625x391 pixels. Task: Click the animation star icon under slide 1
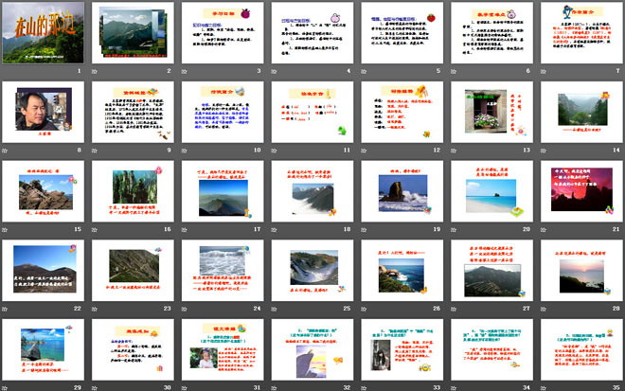click(7, 72)
